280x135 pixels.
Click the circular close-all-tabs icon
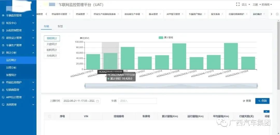pyautogui.click(x=277, y=14)
